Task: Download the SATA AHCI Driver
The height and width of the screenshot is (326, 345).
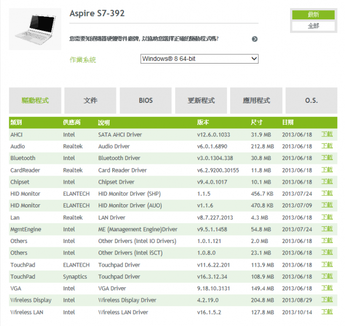Action: [327, 134]
